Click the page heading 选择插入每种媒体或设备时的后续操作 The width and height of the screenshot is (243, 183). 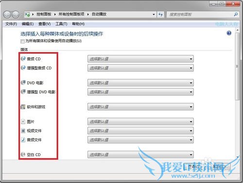62,34
